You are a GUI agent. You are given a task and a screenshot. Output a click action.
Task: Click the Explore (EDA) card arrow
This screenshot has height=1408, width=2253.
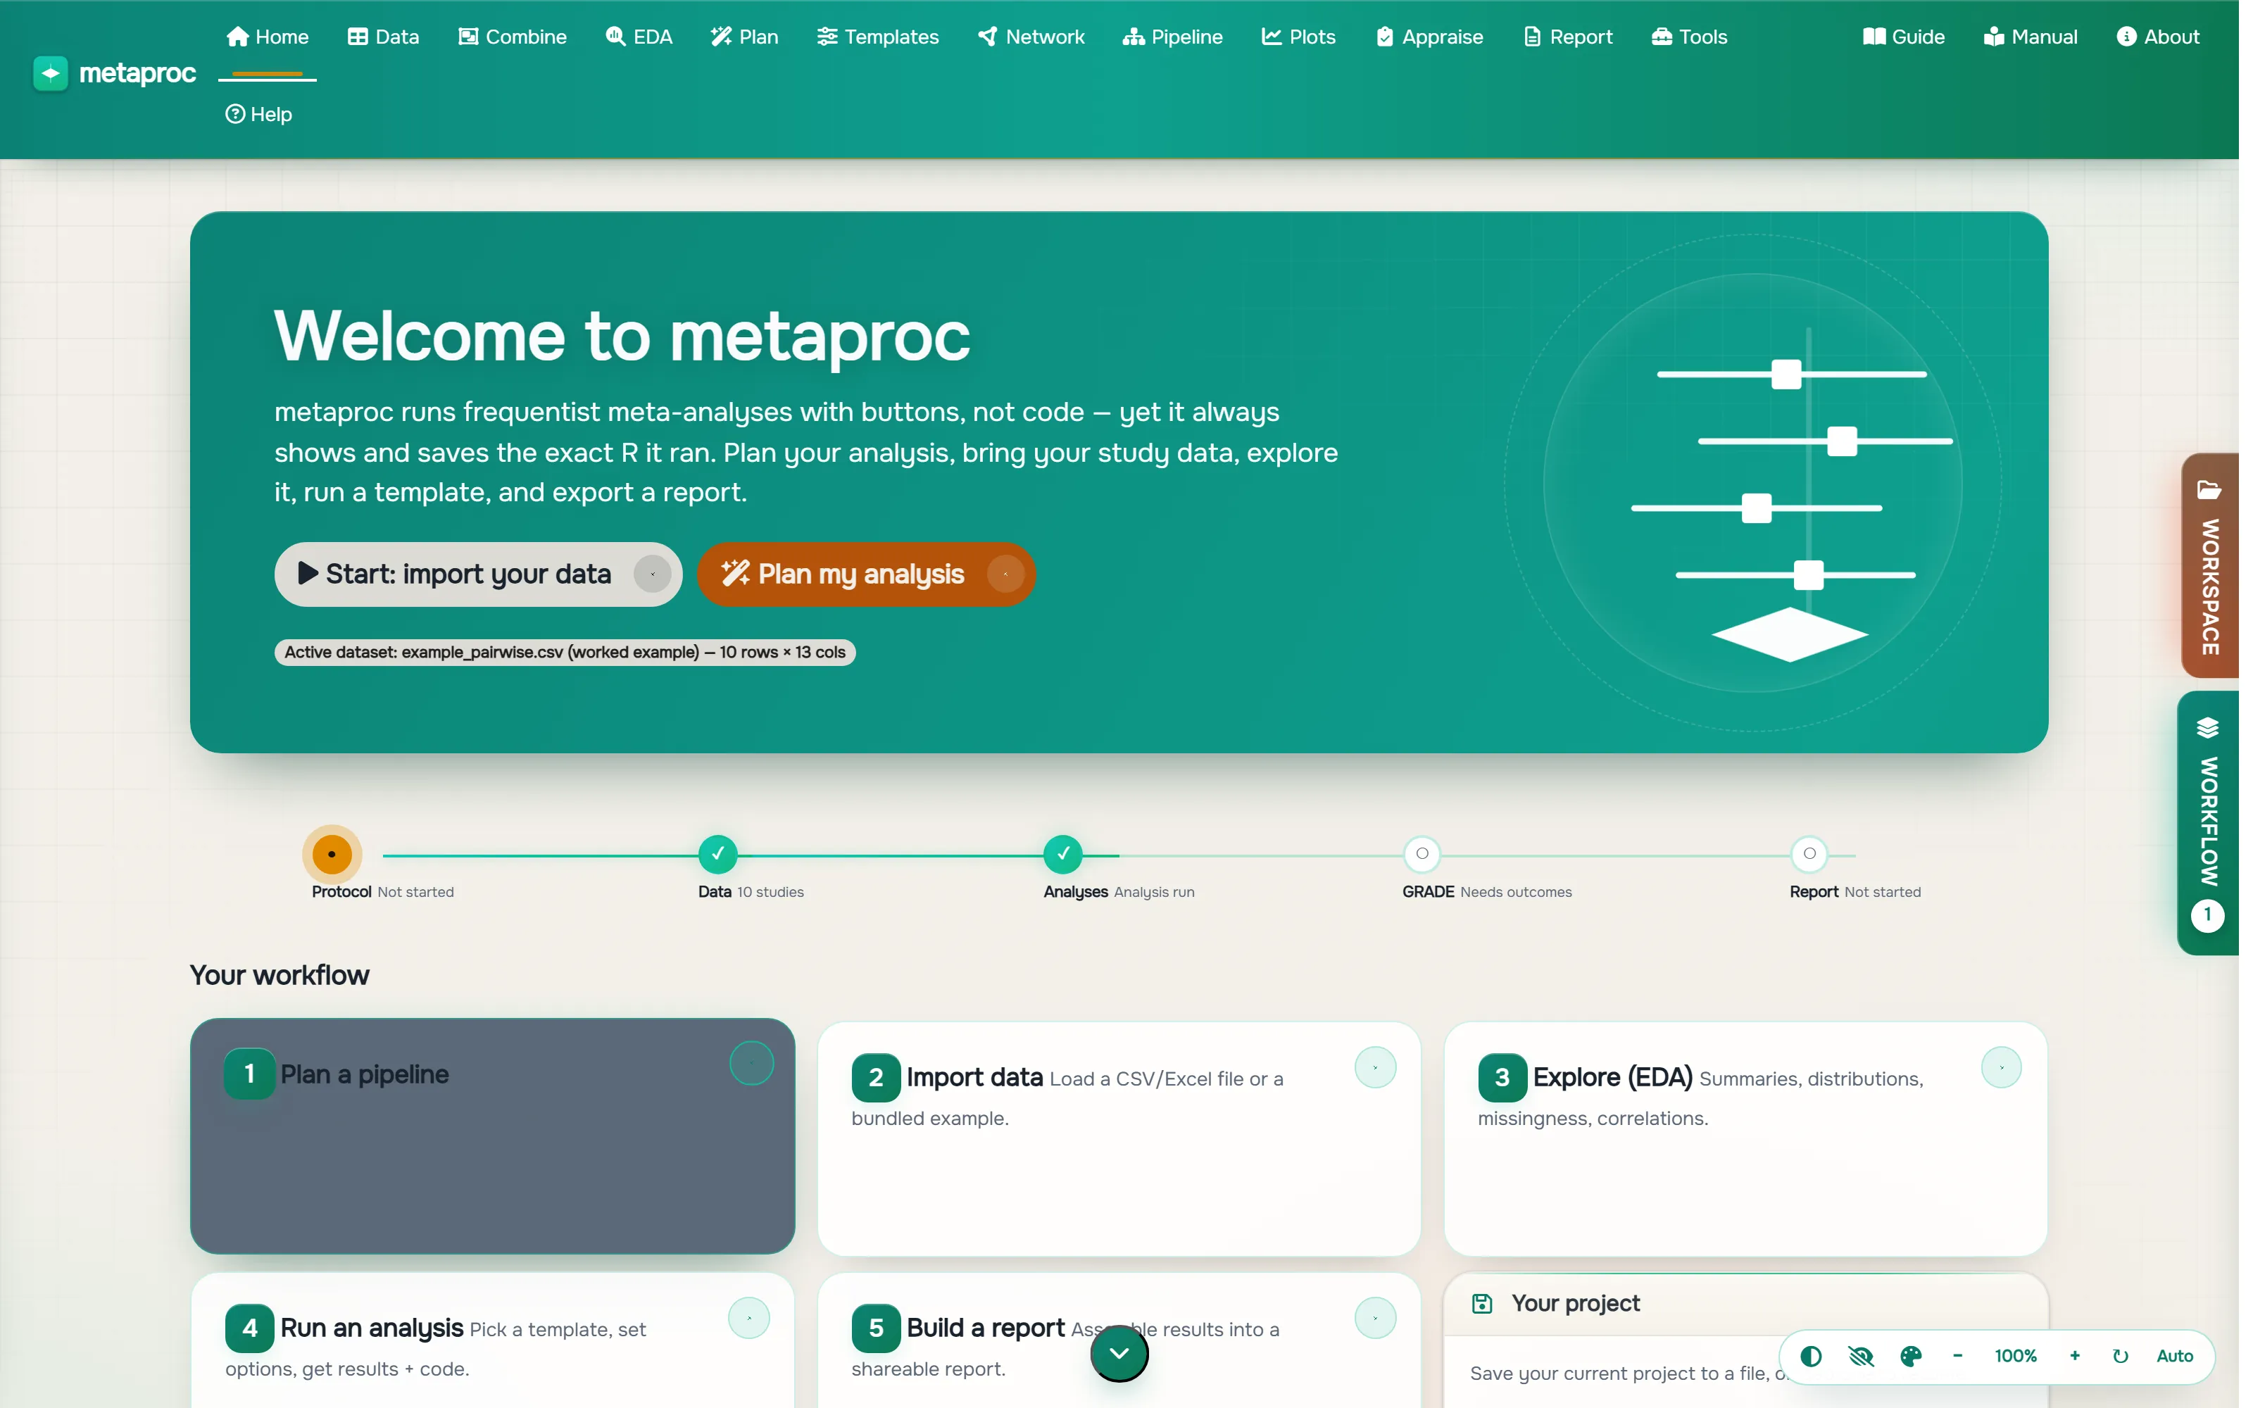click(2002, 1067)
